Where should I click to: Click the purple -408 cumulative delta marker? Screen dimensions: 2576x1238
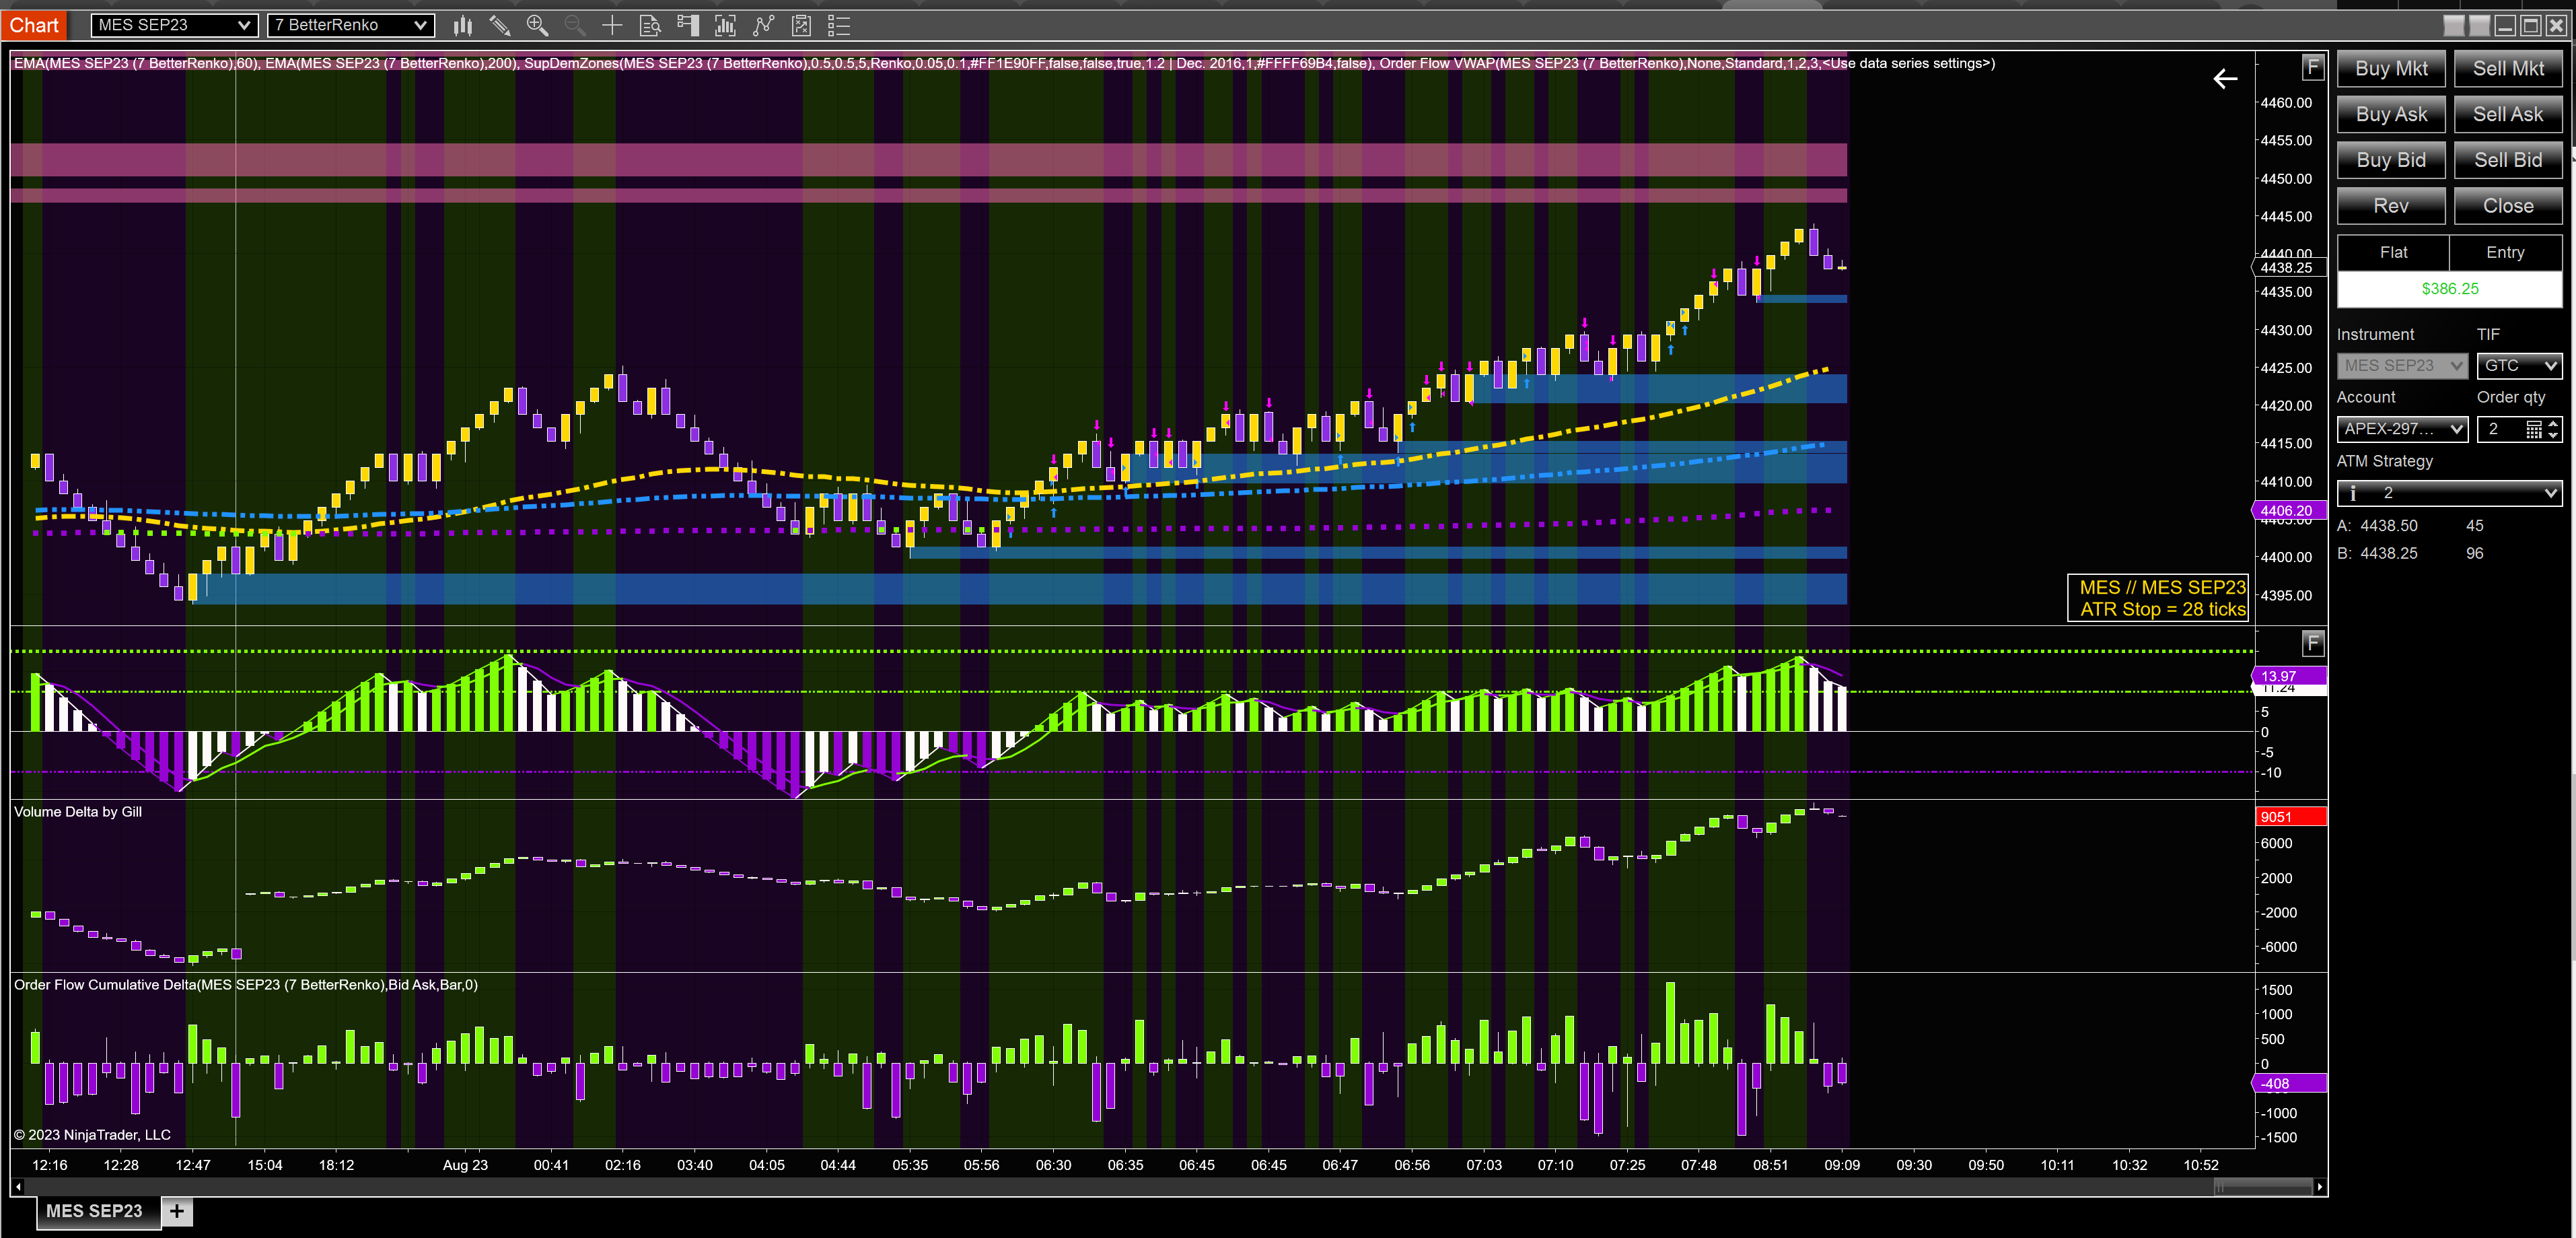coord(2288,1084)
